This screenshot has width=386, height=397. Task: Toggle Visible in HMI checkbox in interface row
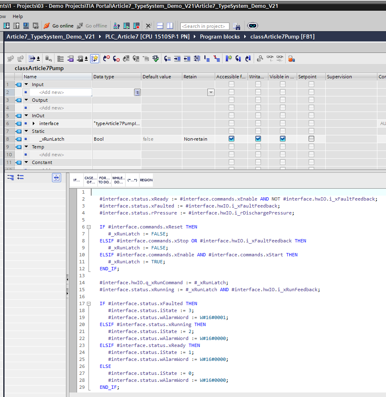point(283,123)
